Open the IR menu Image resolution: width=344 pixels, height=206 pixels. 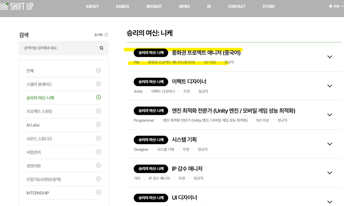point(209,6)
